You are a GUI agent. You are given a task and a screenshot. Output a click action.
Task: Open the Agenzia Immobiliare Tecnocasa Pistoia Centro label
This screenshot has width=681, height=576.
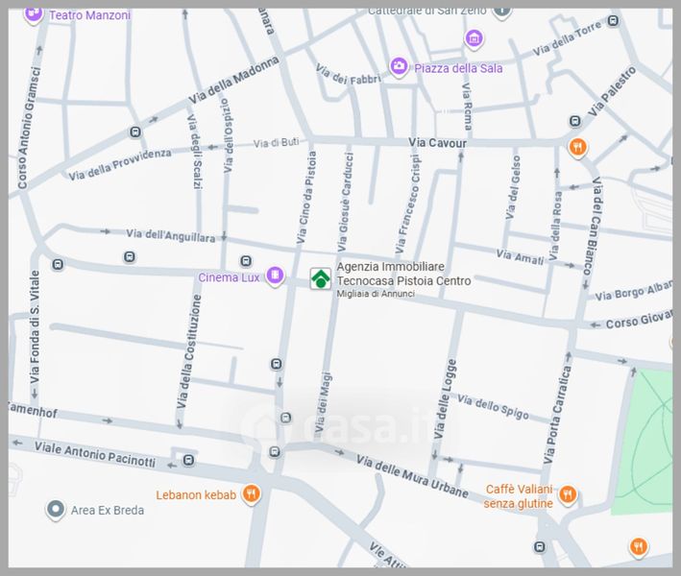(x=403, y=276)
